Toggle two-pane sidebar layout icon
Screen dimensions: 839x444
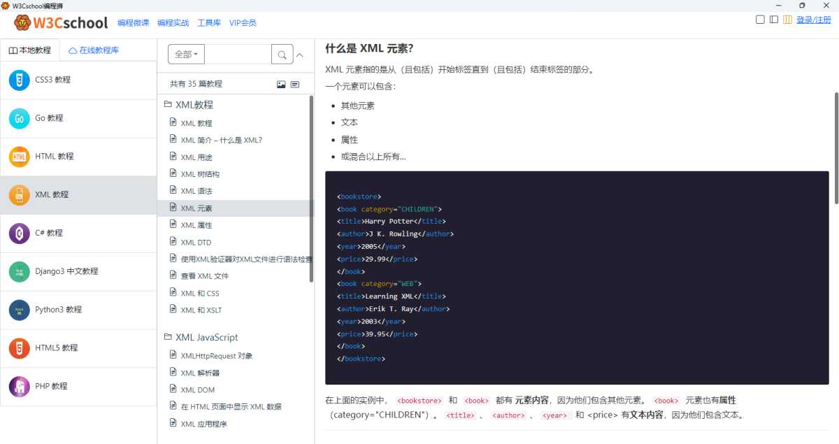click(774, 20)
